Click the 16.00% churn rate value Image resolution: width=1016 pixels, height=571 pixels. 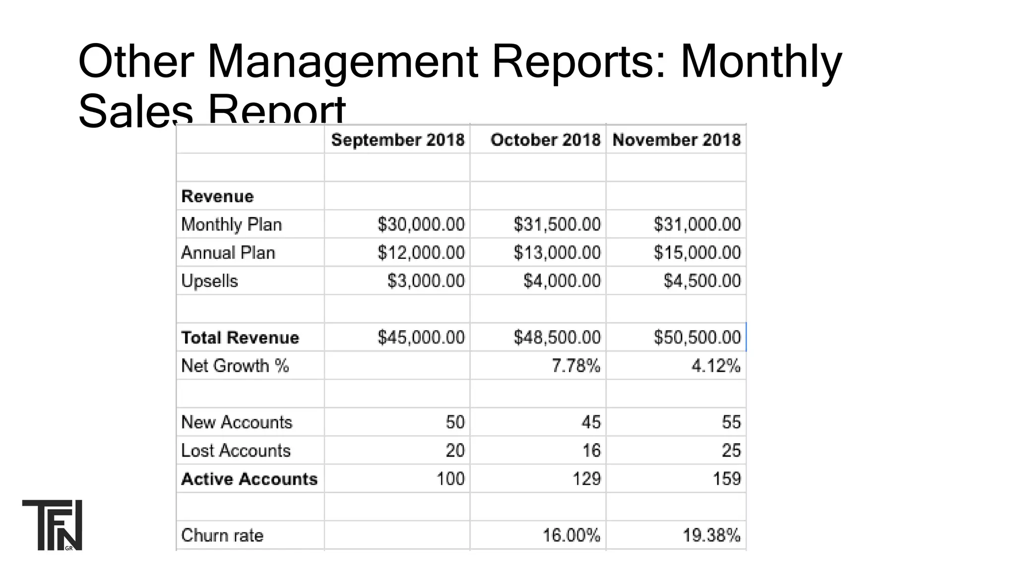(571, 535)
